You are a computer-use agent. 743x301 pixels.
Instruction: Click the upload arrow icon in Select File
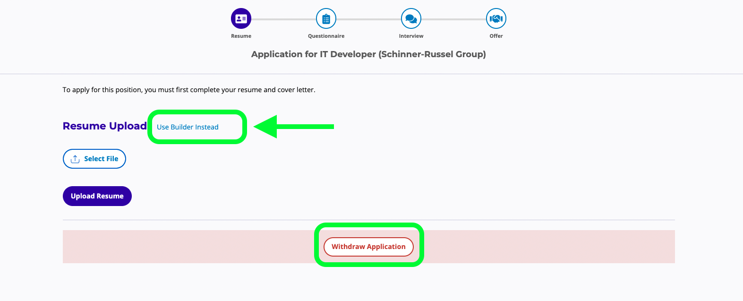click(x=75, y=159)
